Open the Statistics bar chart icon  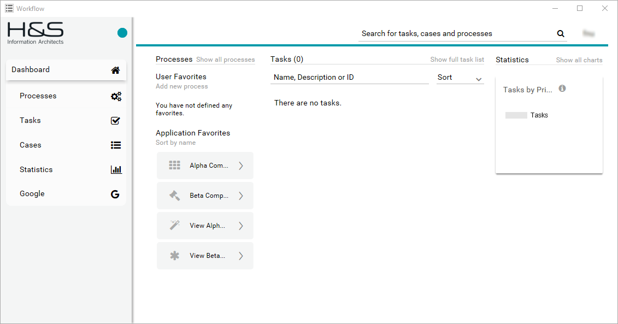(116, 170)
